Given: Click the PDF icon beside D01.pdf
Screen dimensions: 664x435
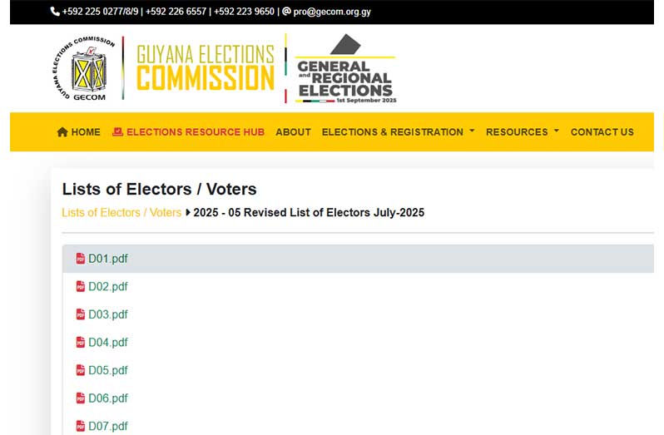Looking at the screenshot, I should click(81, 258).
